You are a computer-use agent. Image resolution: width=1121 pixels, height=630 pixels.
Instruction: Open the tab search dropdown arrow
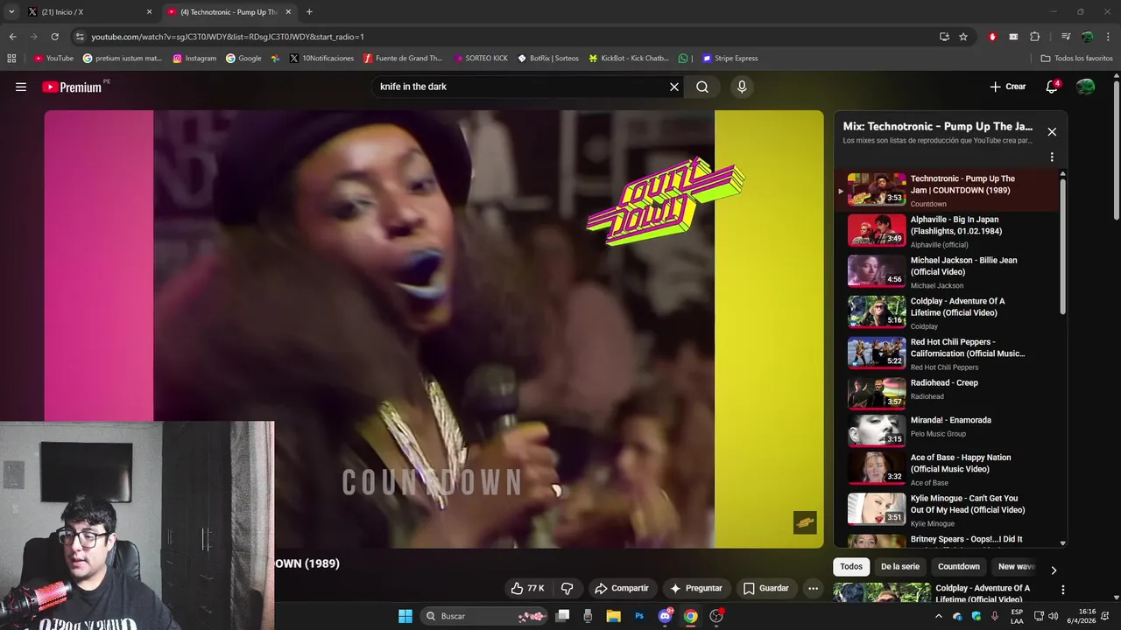[x=11, y=12]
